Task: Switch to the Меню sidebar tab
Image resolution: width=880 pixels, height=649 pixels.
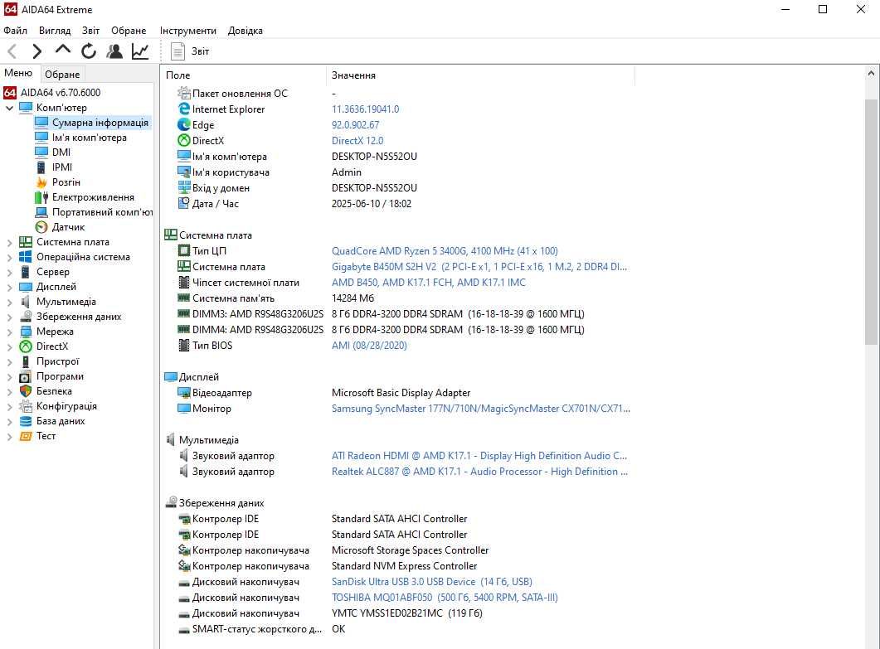Action: [x=18, y=73]
